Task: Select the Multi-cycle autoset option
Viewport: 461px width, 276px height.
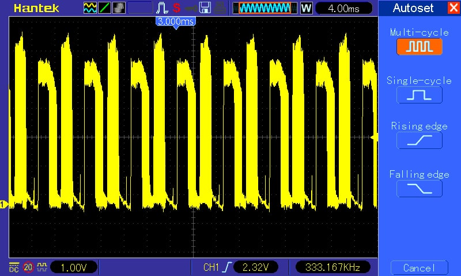Action: point(419,47)
